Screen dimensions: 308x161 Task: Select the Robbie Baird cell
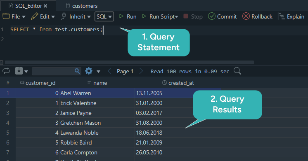tap(97, 142)
